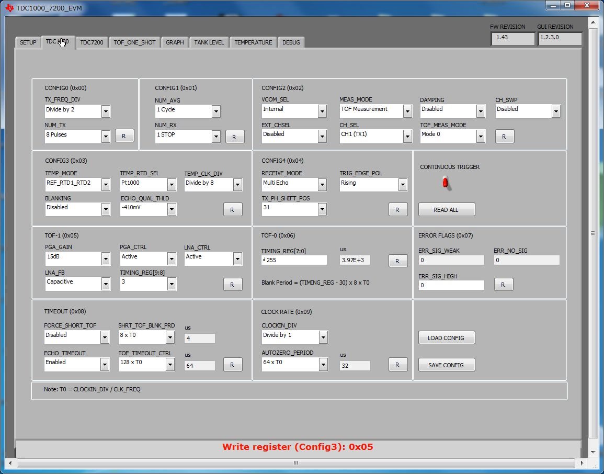Read TOF-0 register with R button
Screen dimensions: 604x474
point(398,261)
